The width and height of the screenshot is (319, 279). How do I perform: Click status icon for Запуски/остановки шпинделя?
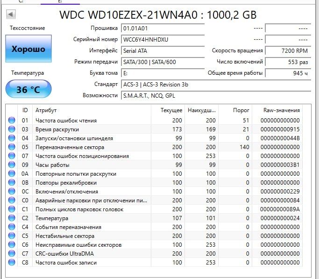[x=12, y=138]
